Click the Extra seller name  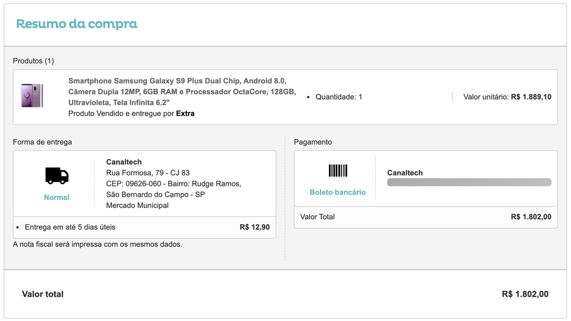click(x=185, y=113)
